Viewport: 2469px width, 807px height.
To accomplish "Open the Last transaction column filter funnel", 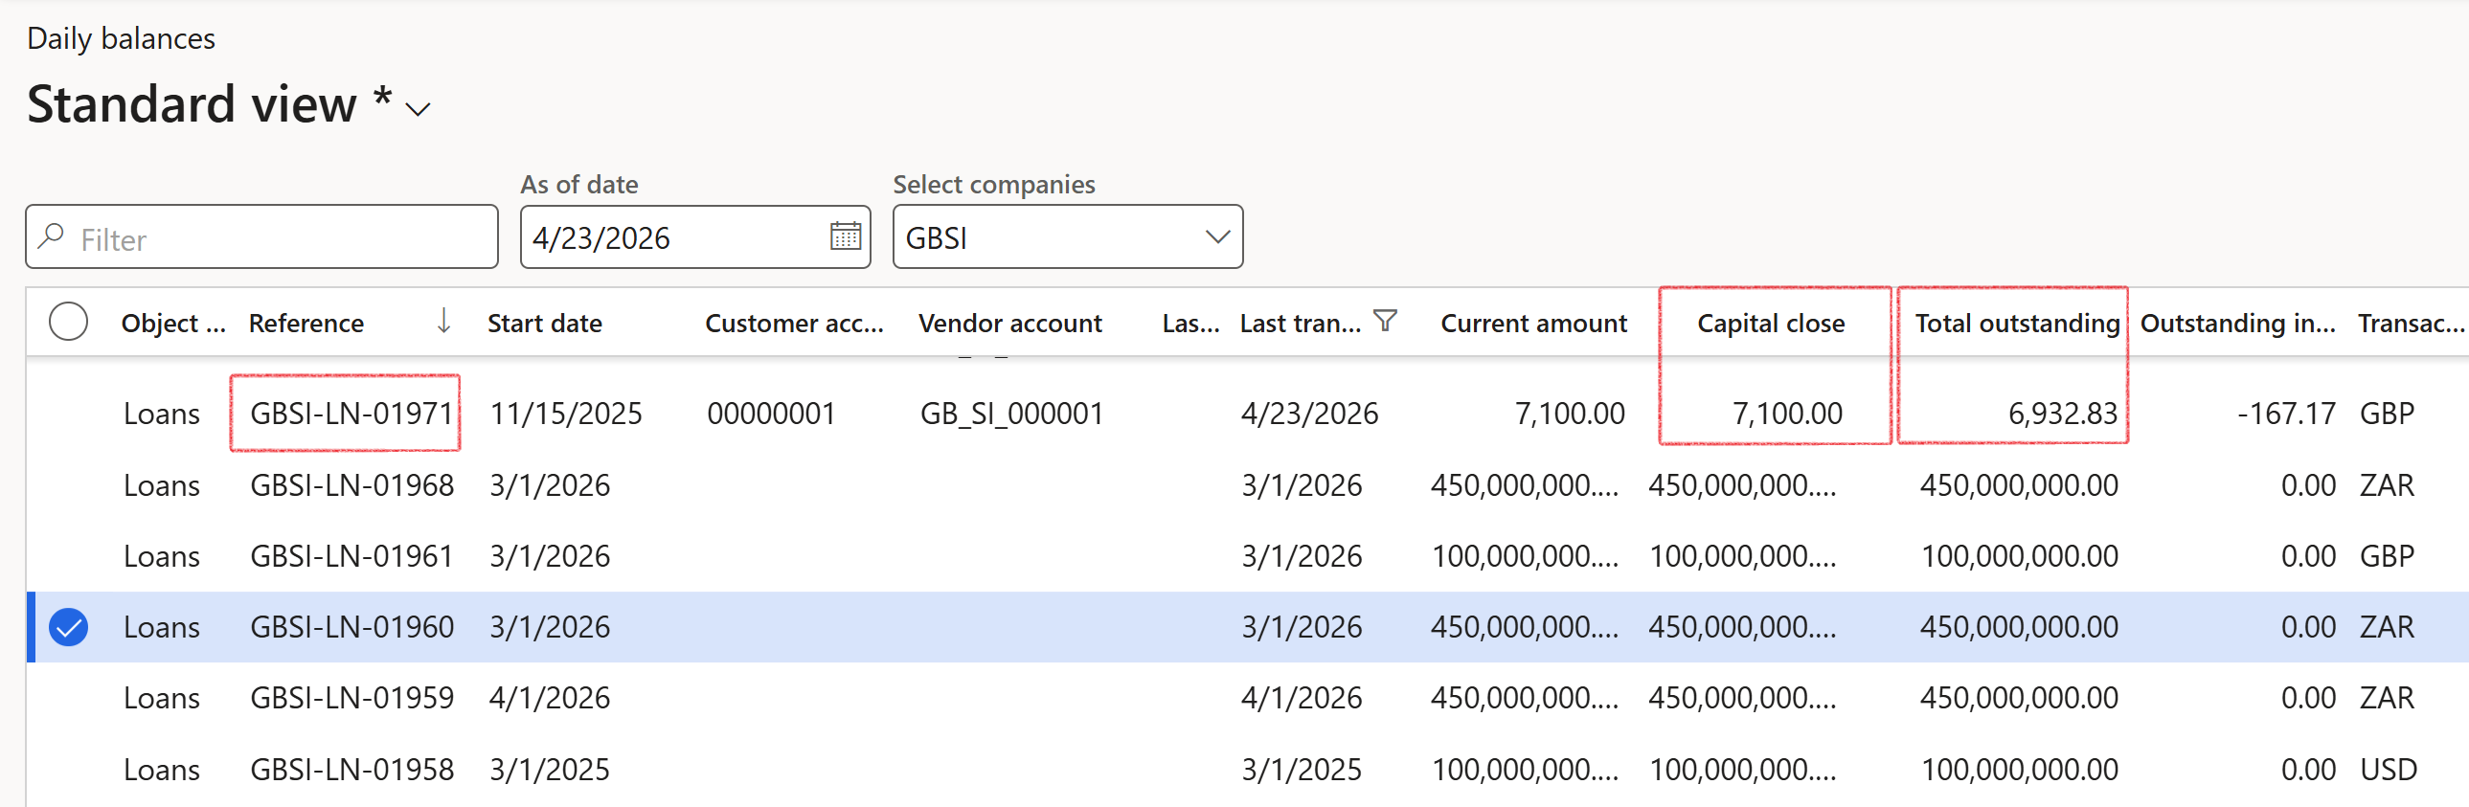I will pos(1385,321).
